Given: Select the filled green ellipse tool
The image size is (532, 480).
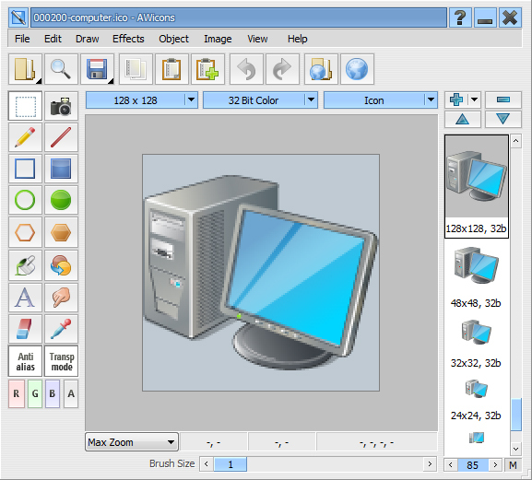Looking at the screenshot, I should [x=61, y=200].
